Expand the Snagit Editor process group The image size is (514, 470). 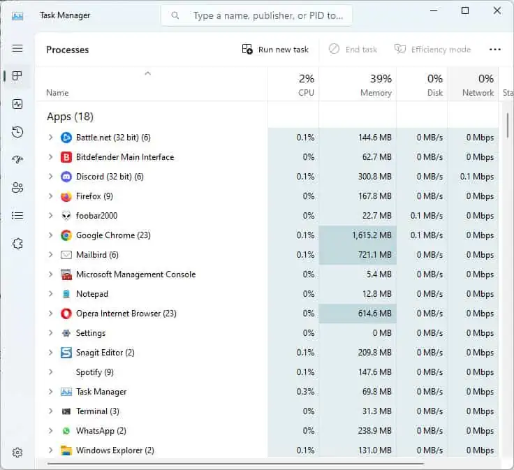(50, 353)
